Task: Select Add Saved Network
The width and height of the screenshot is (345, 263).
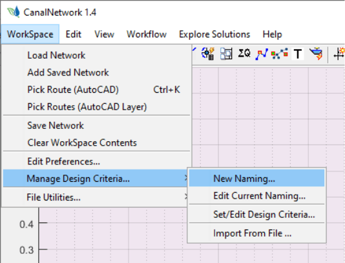Action: tap(97, 72)
